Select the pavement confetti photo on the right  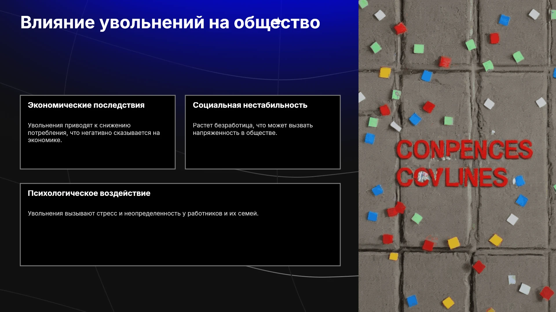click(457, 156)
